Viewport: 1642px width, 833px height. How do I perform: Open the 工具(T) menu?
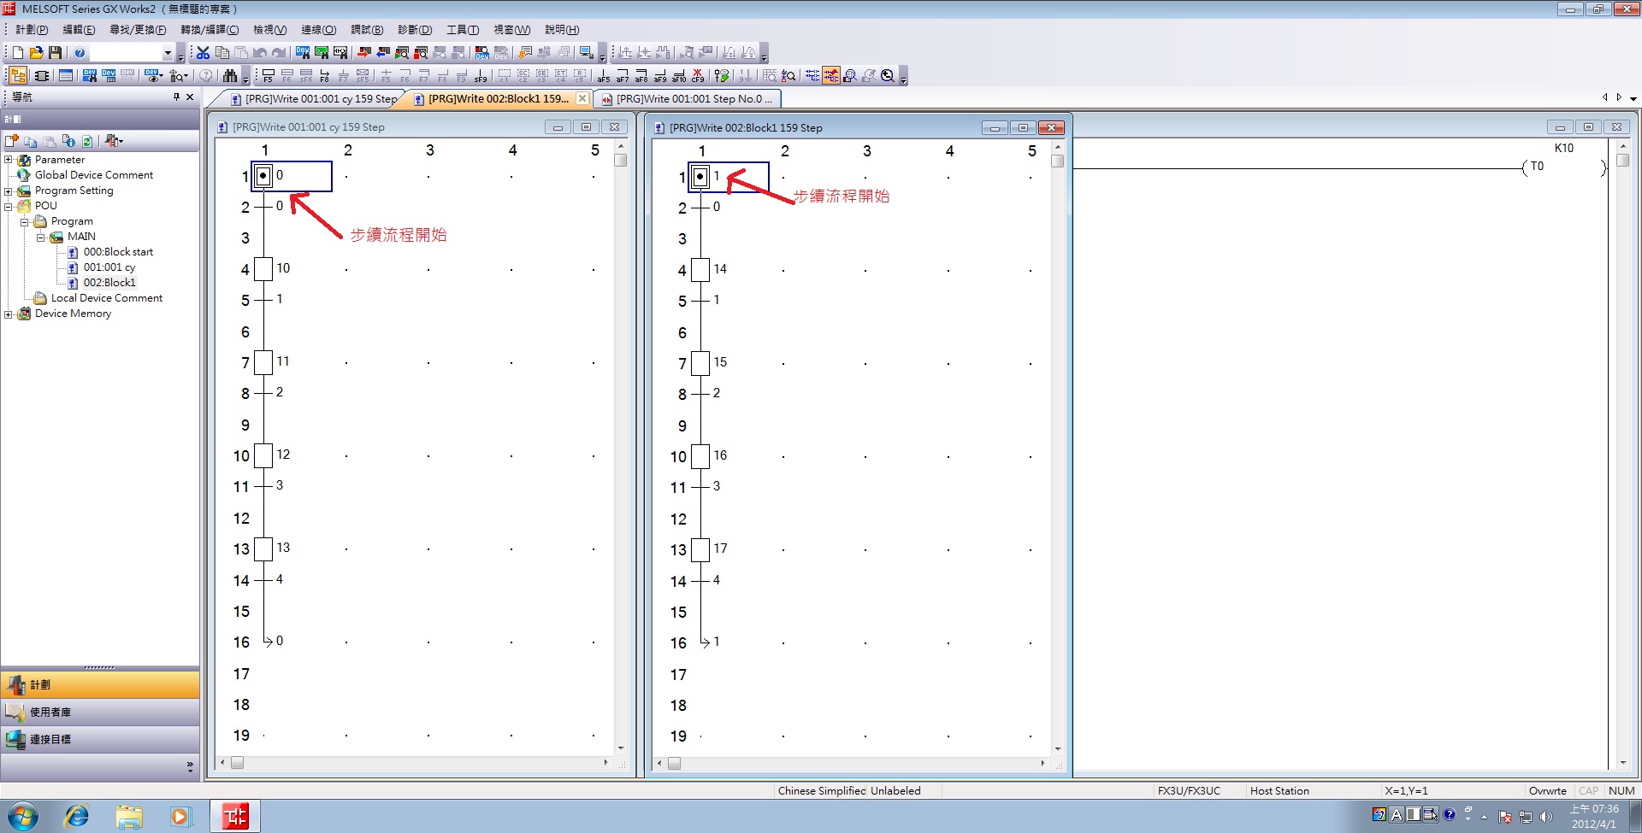(x=462, y=30)
